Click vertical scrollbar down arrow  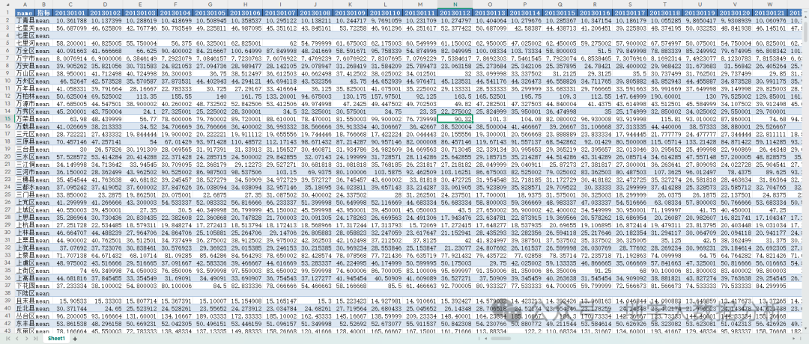point(805,328)
